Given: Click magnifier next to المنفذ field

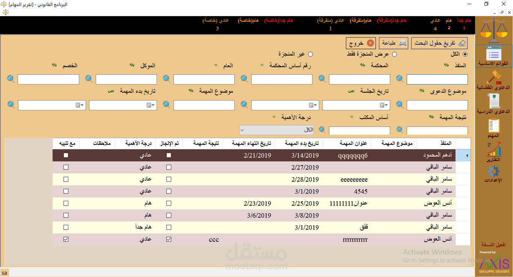Looking at the screenshot, I should (x=400, y=78).
